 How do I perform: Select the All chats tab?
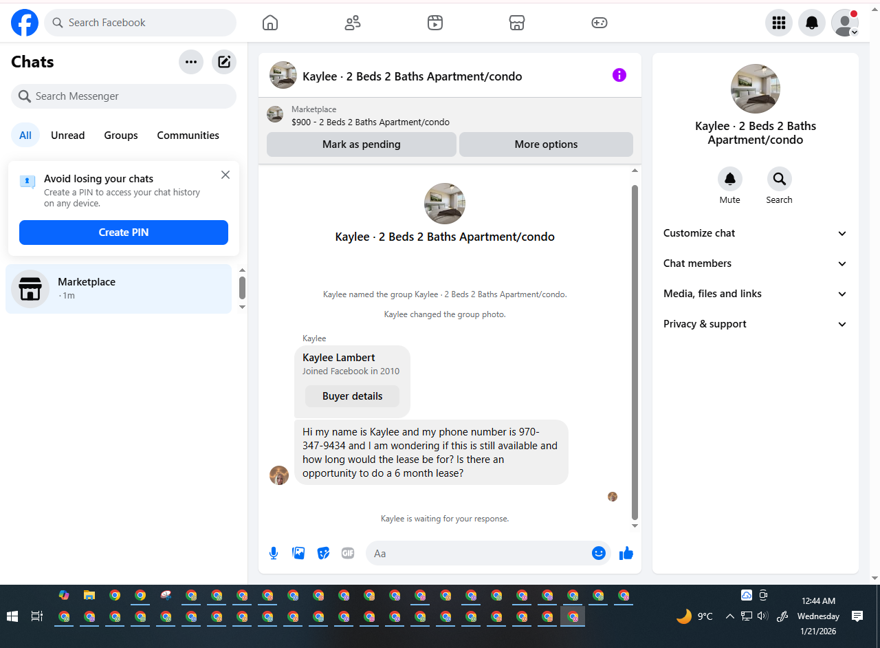pos(25,136)
